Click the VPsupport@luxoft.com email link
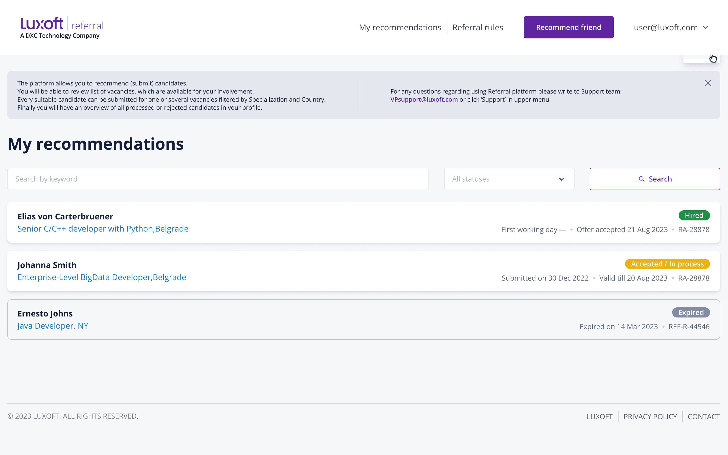The image size is (728, 455). tap(424, 100)
